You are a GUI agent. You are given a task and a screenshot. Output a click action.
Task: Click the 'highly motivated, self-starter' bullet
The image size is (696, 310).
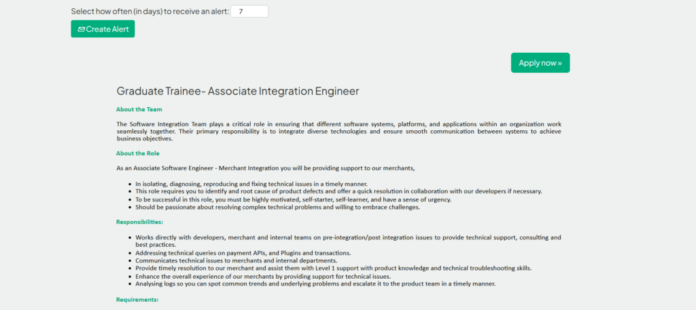[293, 199]
